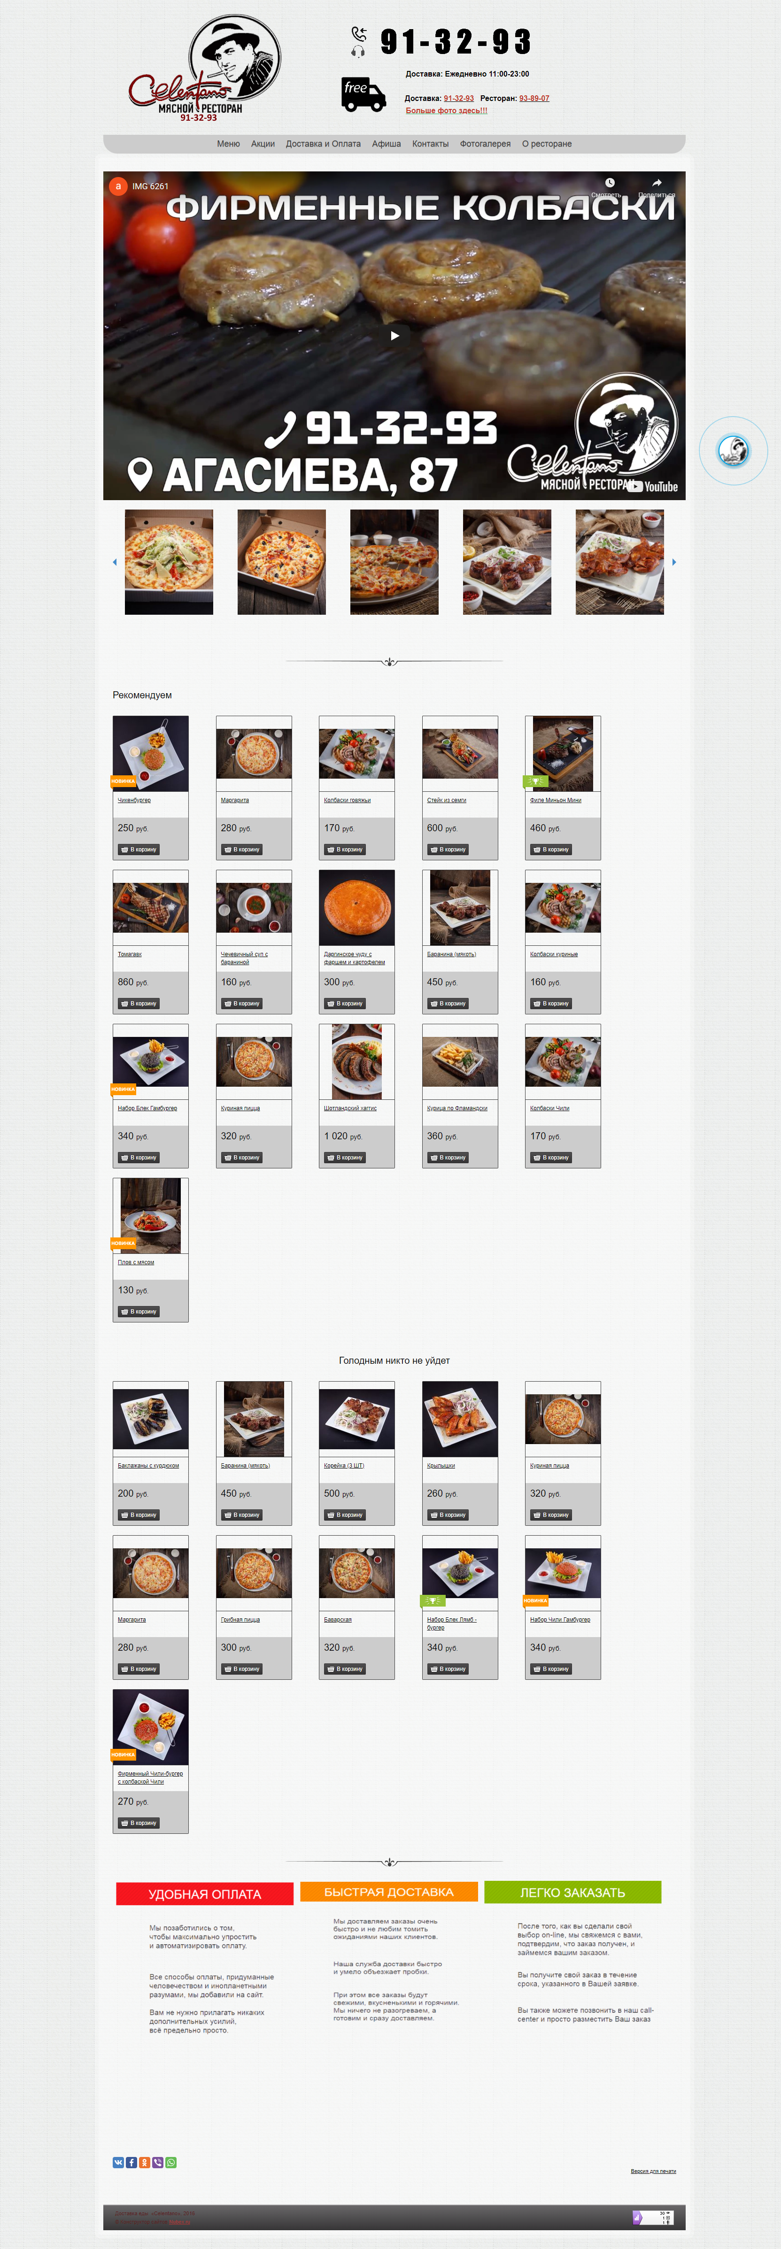Screen dimensions: 781x2249
Task: Open the floating callback widget icon
Action: click(732, 450)
